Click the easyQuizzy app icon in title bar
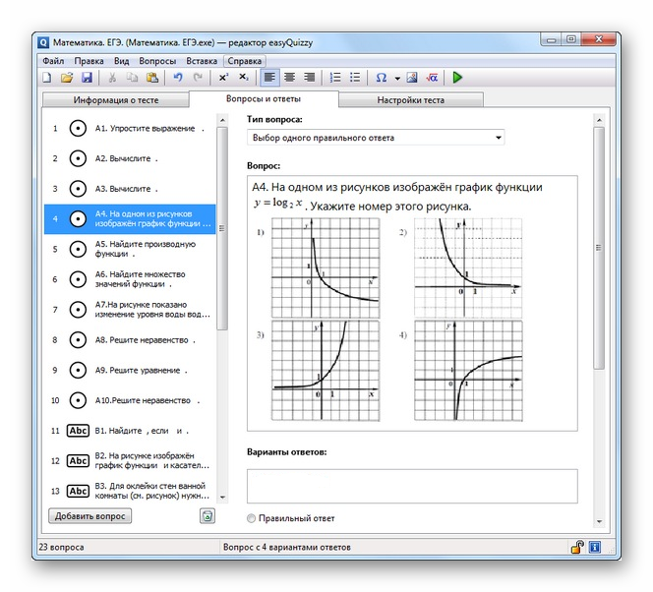 click(43, 42)
